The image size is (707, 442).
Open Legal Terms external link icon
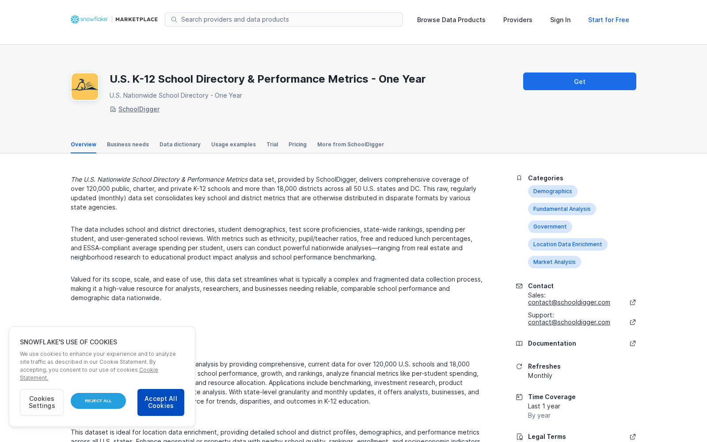click(x=633, y=437)
